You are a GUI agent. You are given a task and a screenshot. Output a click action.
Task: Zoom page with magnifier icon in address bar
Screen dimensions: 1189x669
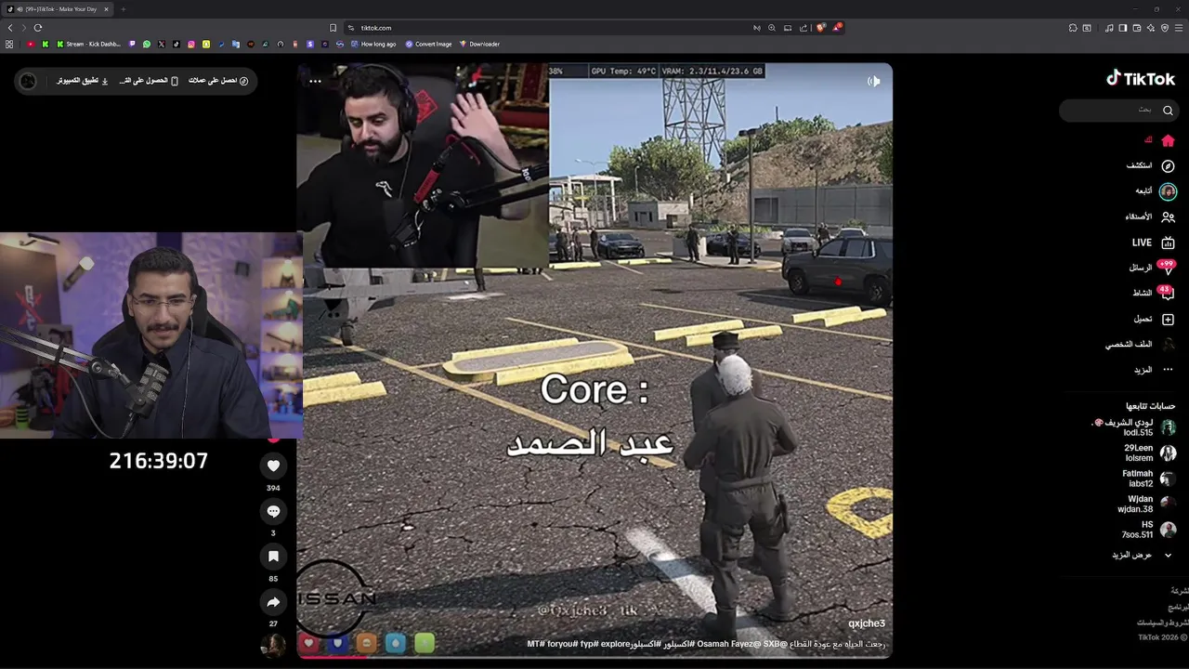pyautogui.click(x=771, y=28)
